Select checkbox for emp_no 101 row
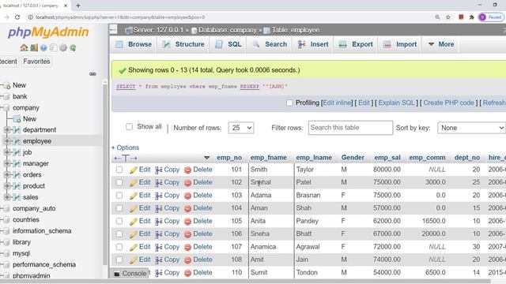Viewport: 506px width, 284px height. click(x=119, y=170)
